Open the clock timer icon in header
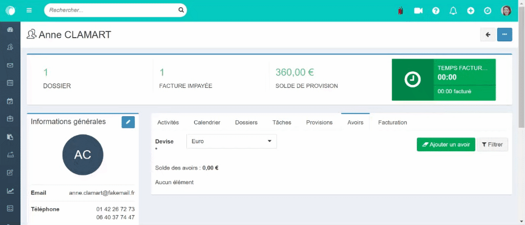The height and width of the screenshot is (225, 525). (488, 10)
